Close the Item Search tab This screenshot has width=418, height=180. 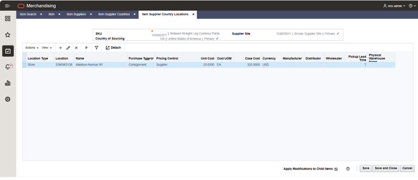41,14
